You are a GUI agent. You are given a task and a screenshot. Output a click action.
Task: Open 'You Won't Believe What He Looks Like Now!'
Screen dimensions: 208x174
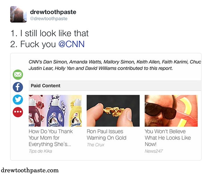pyautogui.click(x=168, y=138)
